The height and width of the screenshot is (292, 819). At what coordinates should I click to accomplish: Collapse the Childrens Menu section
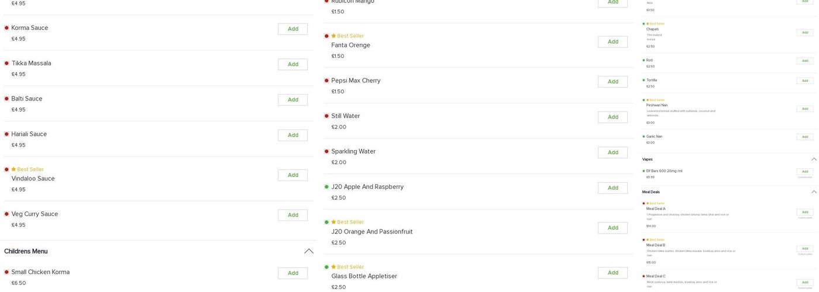point(309,251)
